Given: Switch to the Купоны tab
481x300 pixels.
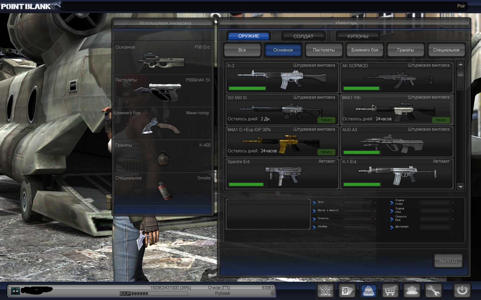Looking at the screenshot, I should (x=358, y=36).
